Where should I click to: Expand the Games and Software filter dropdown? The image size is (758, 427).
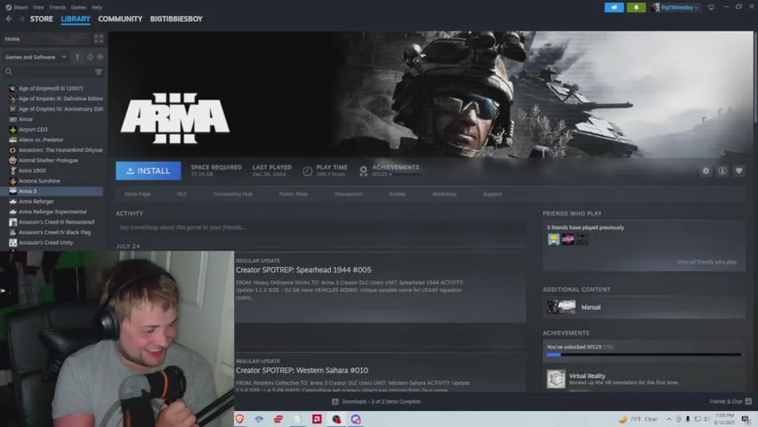click(36, 57)
